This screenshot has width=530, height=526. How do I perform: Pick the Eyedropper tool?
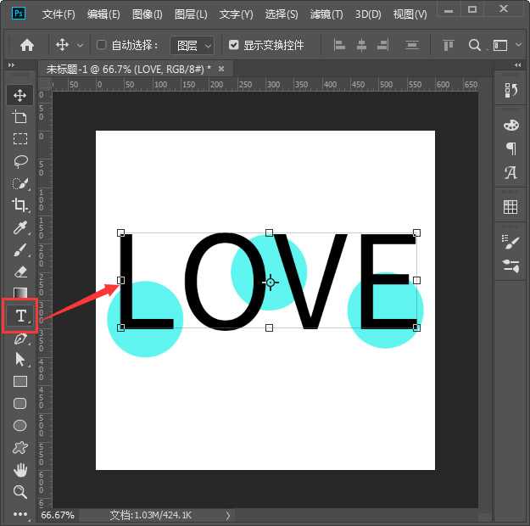click(x=20, y=227)
